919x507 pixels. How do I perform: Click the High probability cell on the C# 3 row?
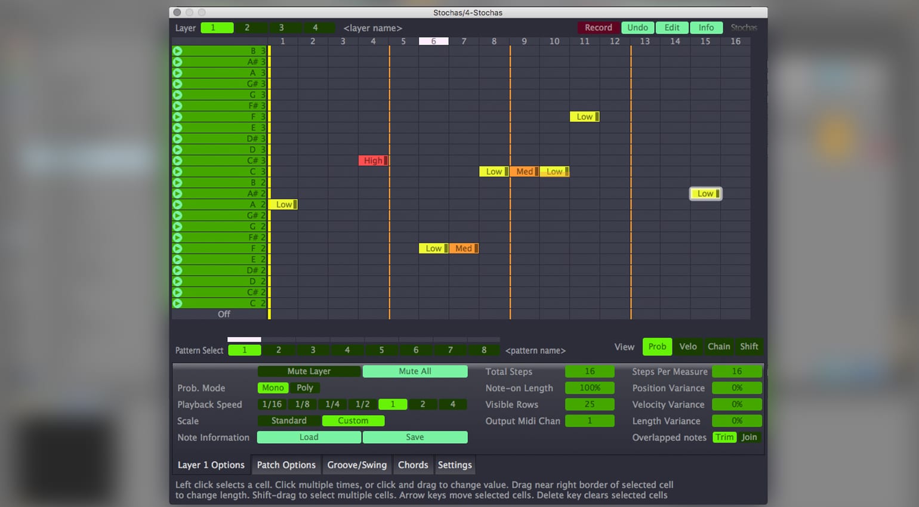tap(373, 160)
